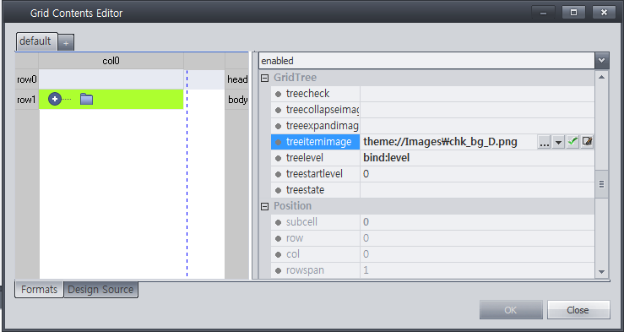624x332 pixels.
Task: Click the col0 column header
Action: (111, 61)
